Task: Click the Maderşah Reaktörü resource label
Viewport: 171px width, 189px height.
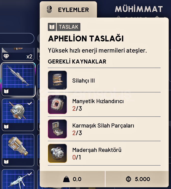Action: [97, 150]
